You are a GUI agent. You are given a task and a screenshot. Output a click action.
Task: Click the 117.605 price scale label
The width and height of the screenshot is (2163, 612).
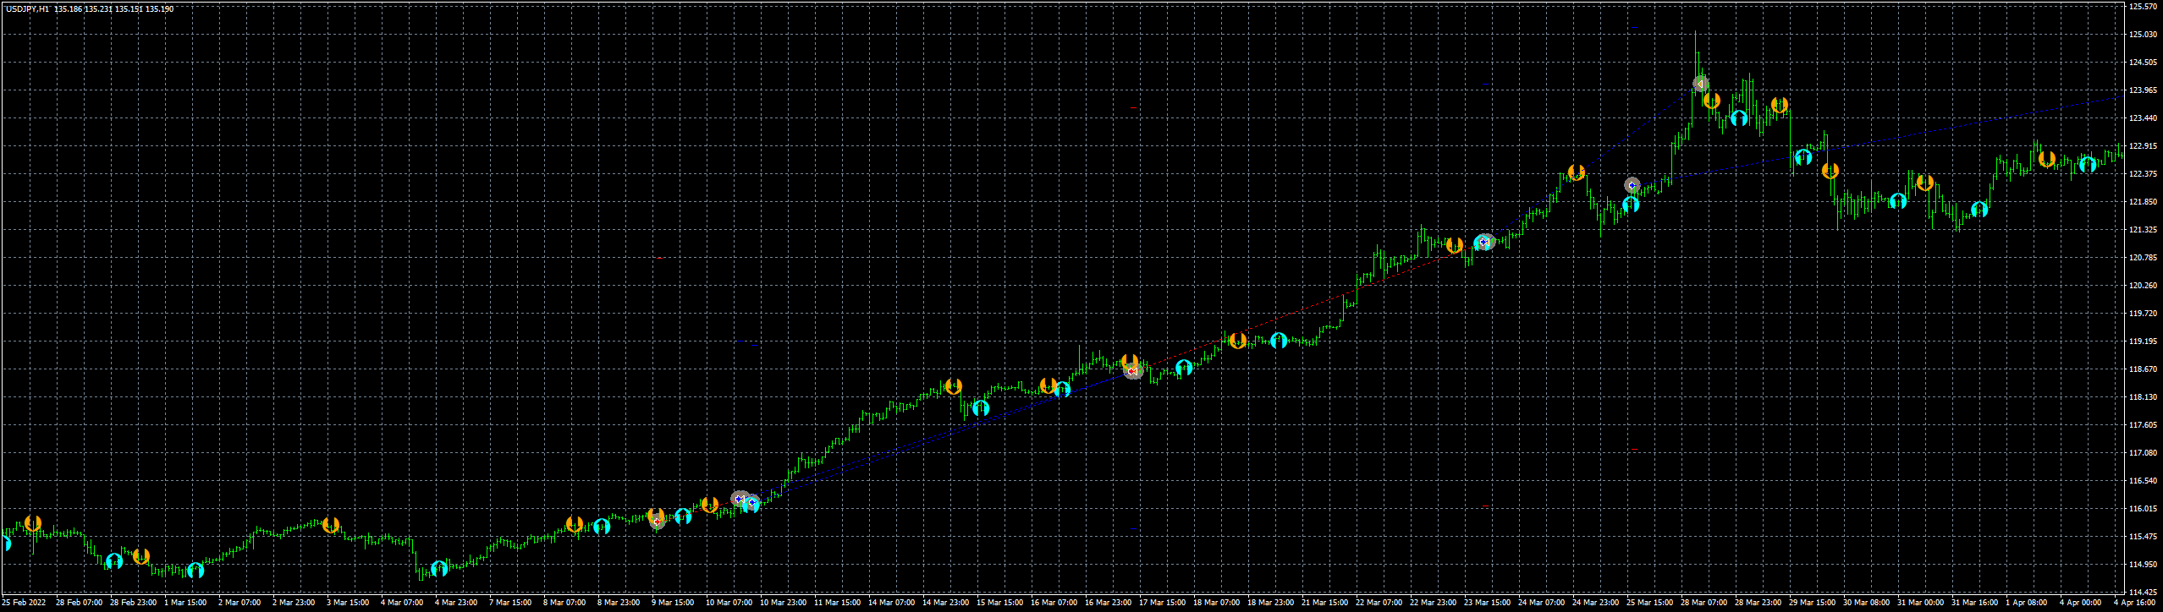[2142, 424]
